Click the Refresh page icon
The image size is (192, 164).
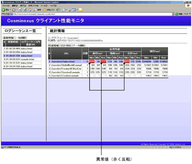point(25,10)
